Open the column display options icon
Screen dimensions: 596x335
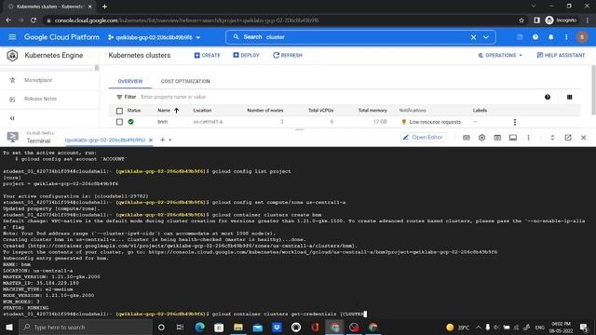coord(569,97)
